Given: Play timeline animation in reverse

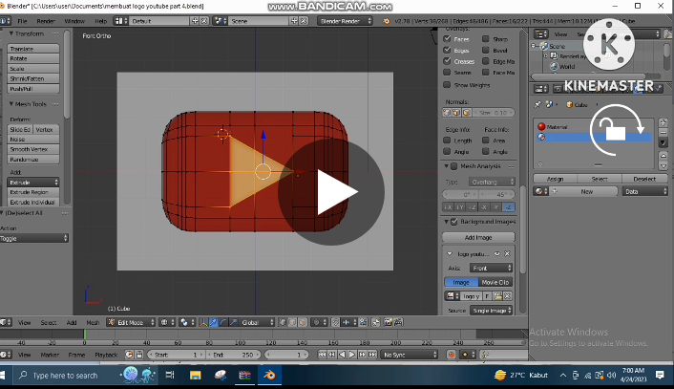Looking at the screenshot, I should (342, 355).
